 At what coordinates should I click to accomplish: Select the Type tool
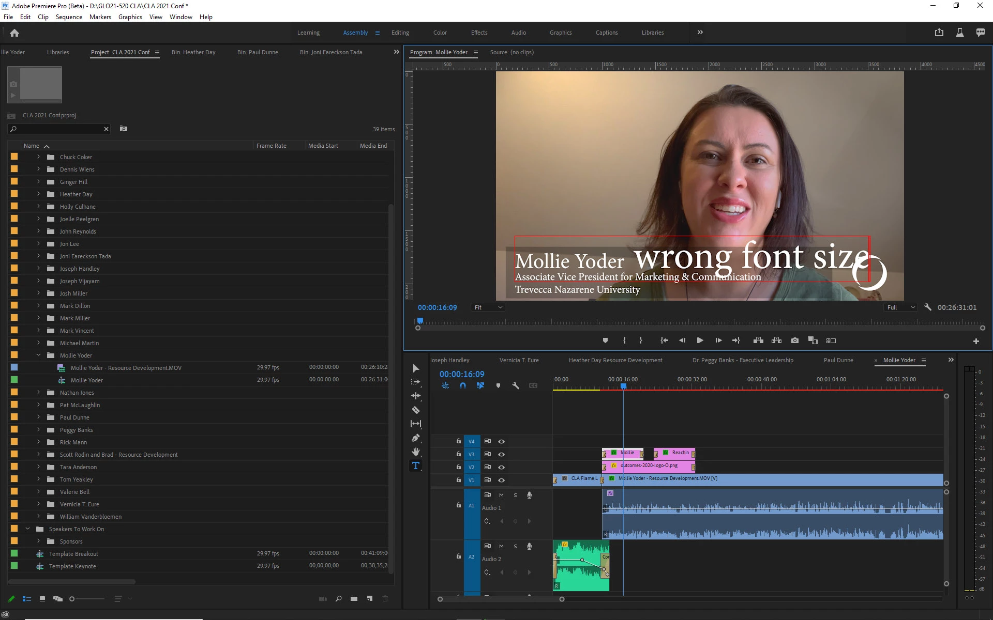pos(415,466)
